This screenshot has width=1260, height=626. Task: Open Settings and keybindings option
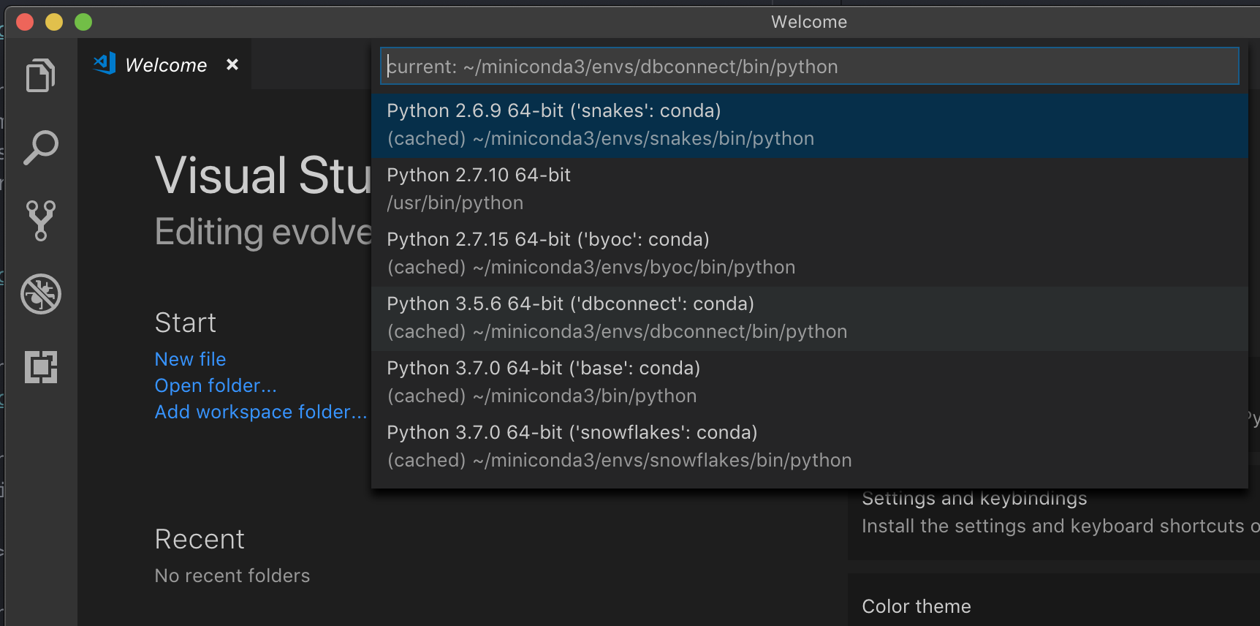tap(974, 500)
